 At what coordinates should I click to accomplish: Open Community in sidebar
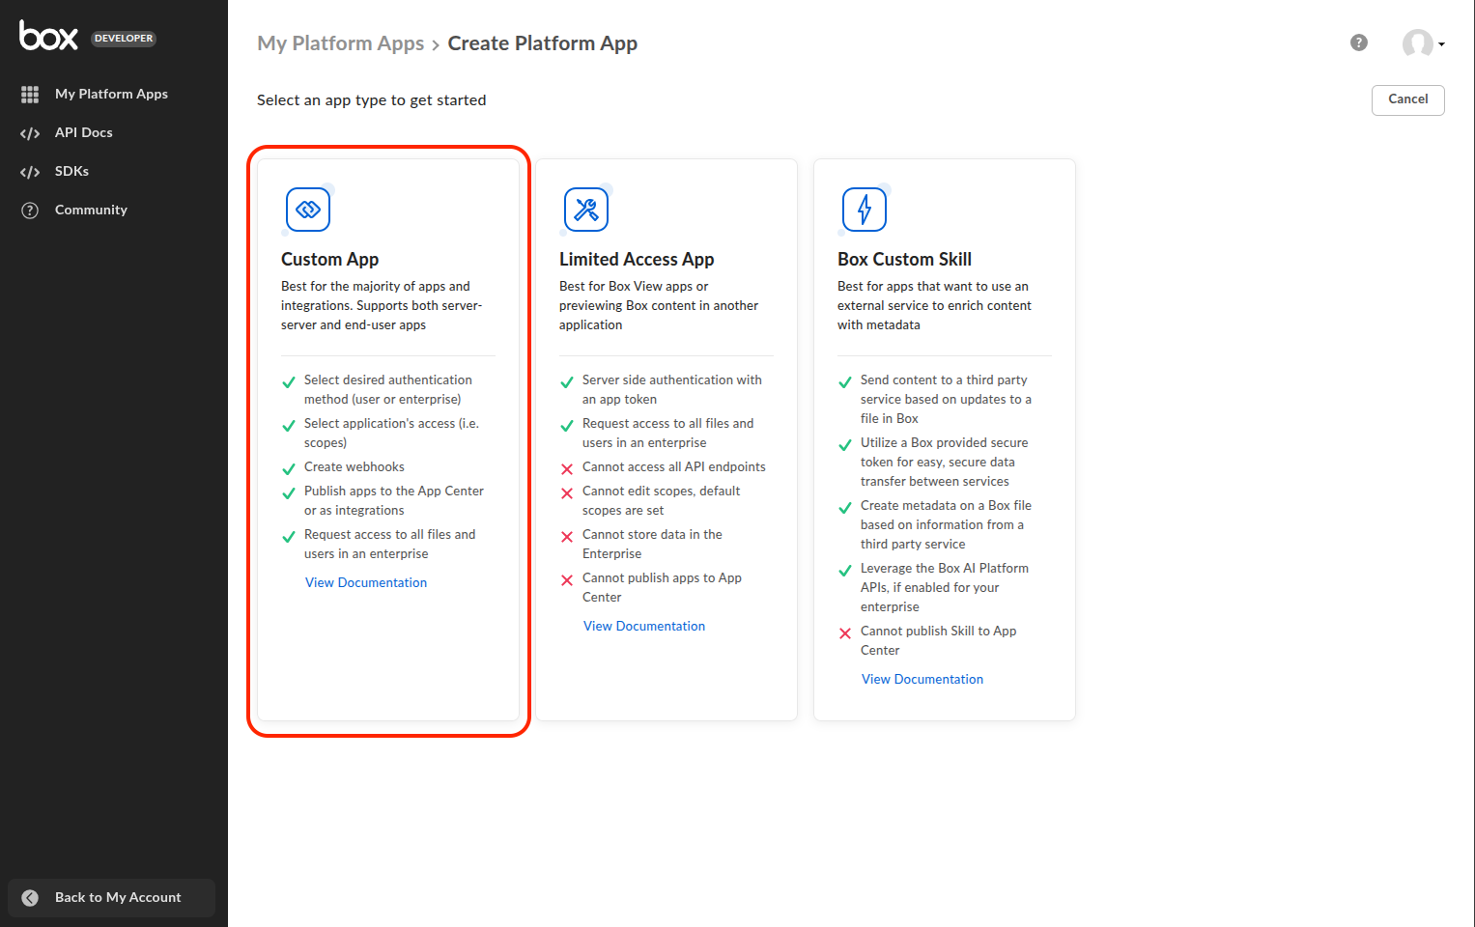pos(91,210)
